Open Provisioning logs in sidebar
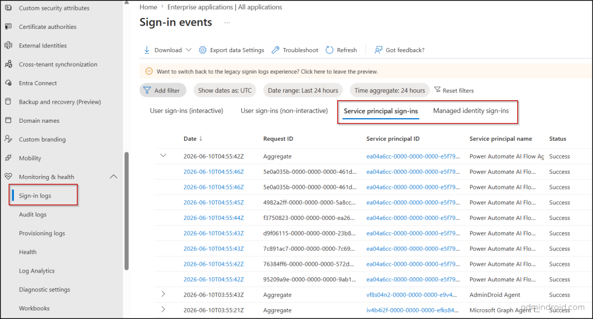Image resolution: width=593 pixels, height=319 pixels. [42, 233]
